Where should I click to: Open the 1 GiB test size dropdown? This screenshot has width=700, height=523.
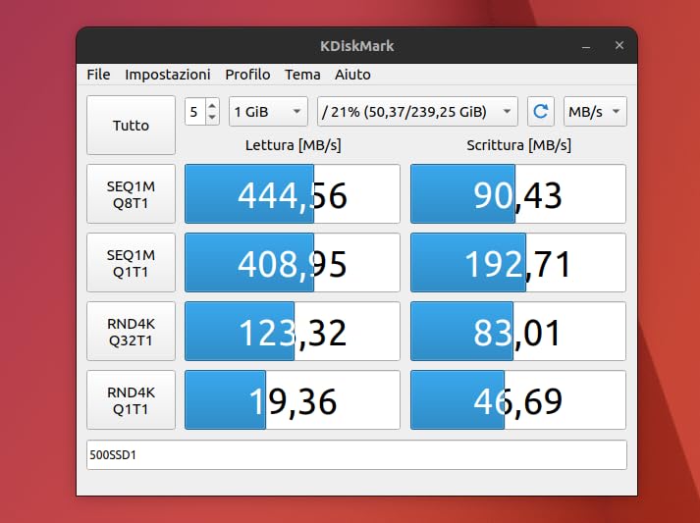[268, 112]
